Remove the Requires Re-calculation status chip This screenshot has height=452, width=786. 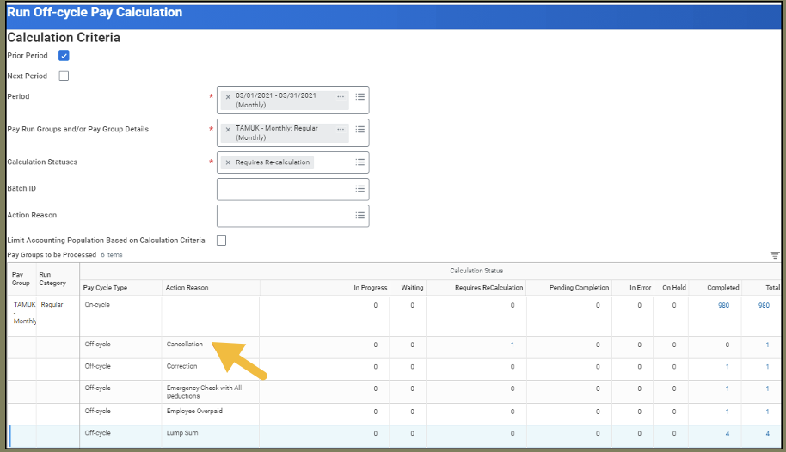[x=228, y=162]
